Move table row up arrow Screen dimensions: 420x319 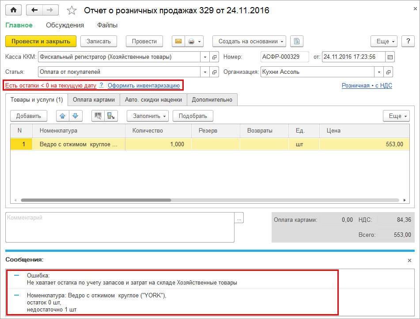coord(63,116)
